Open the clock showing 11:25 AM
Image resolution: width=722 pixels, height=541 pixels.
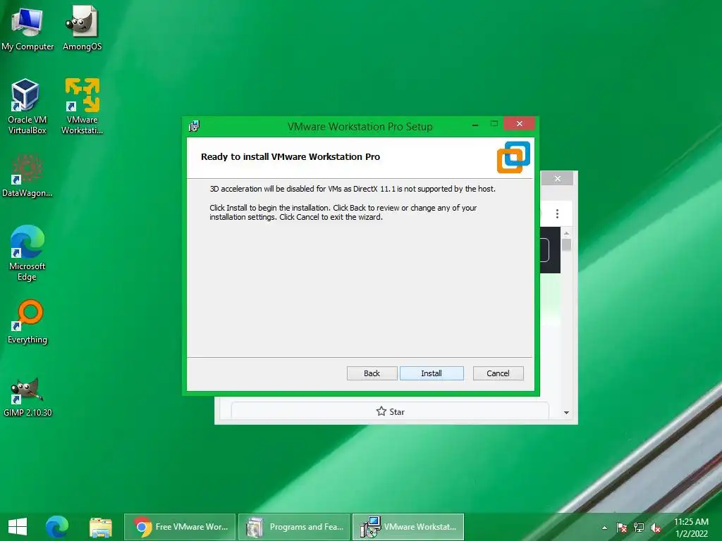coord(691,528)
